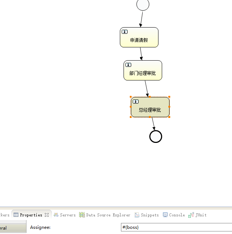Select sequence flow from 总经理审批 to end event
The height and width of the screenshot is (234, 232).
pyautogui.click(x=154, y=124)
